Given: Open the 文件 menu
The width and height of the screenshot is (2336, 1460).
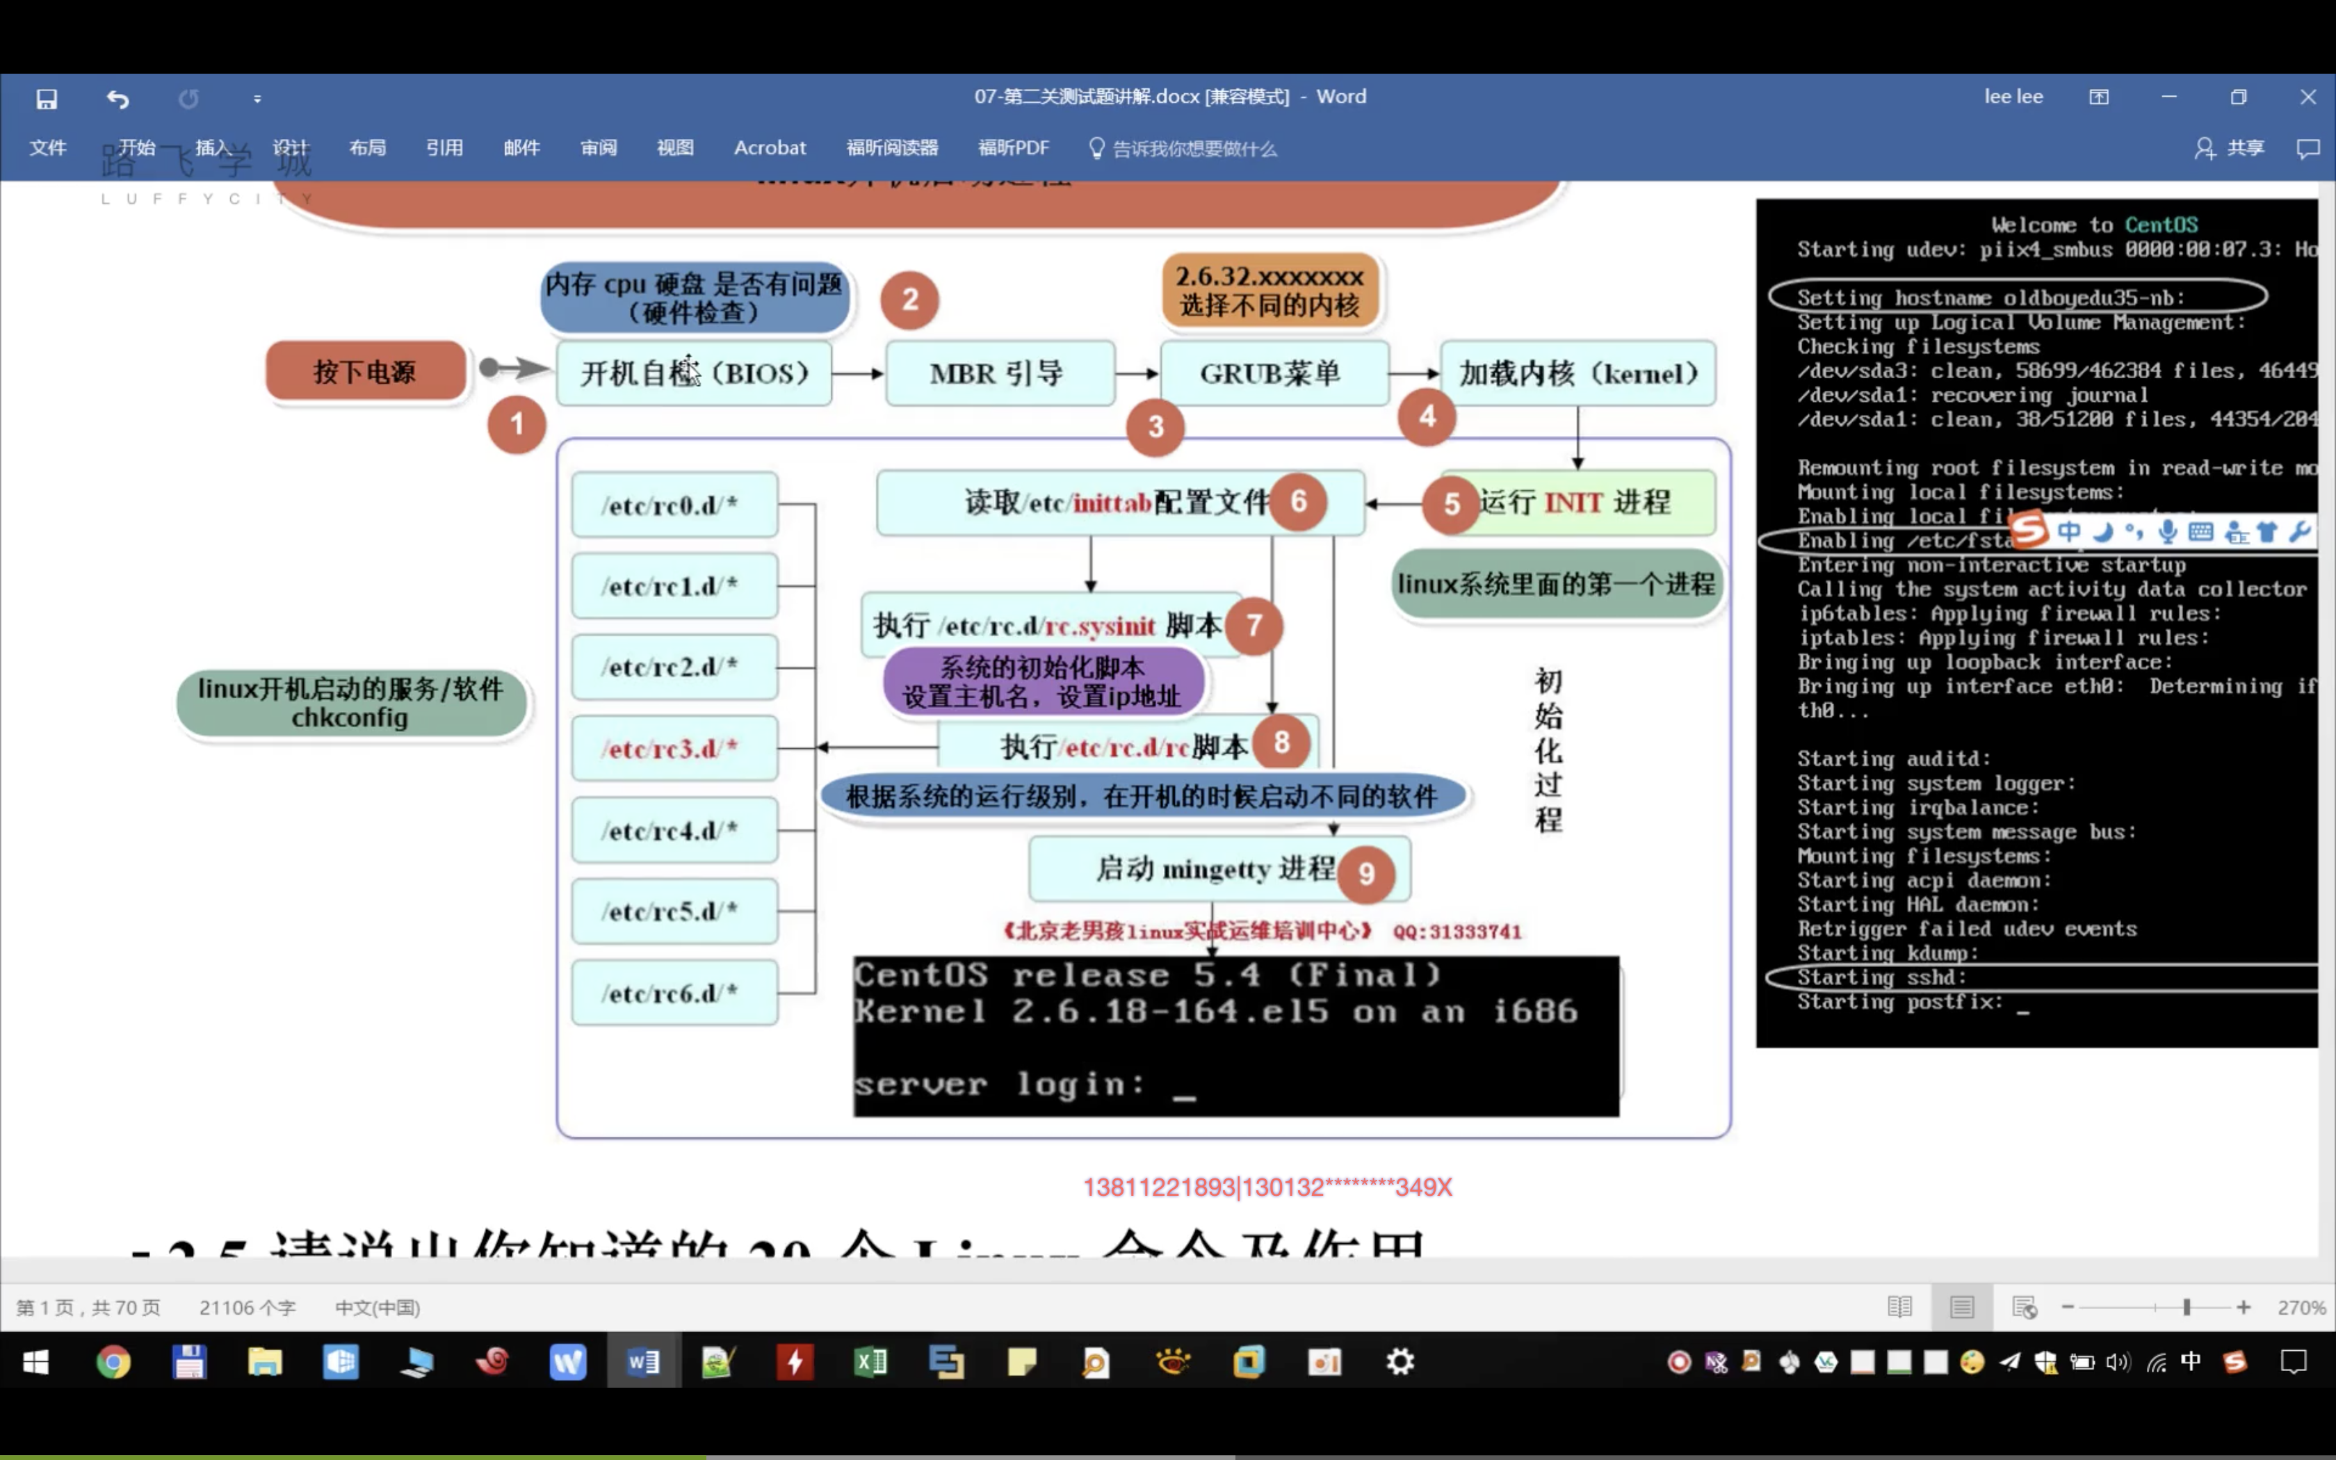Looking at the screenshot, I should point(47,147).
